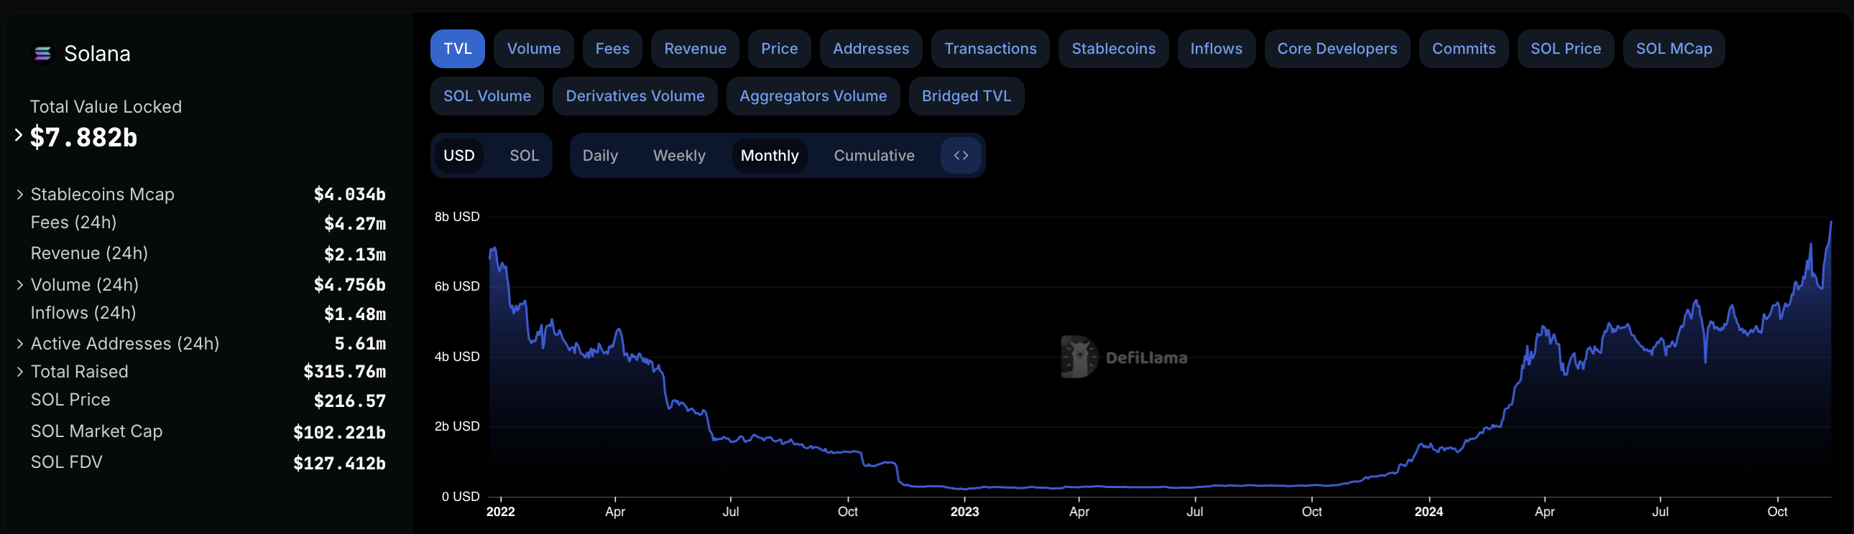Toggle the active TVL metric button

[x=457, y=49]
